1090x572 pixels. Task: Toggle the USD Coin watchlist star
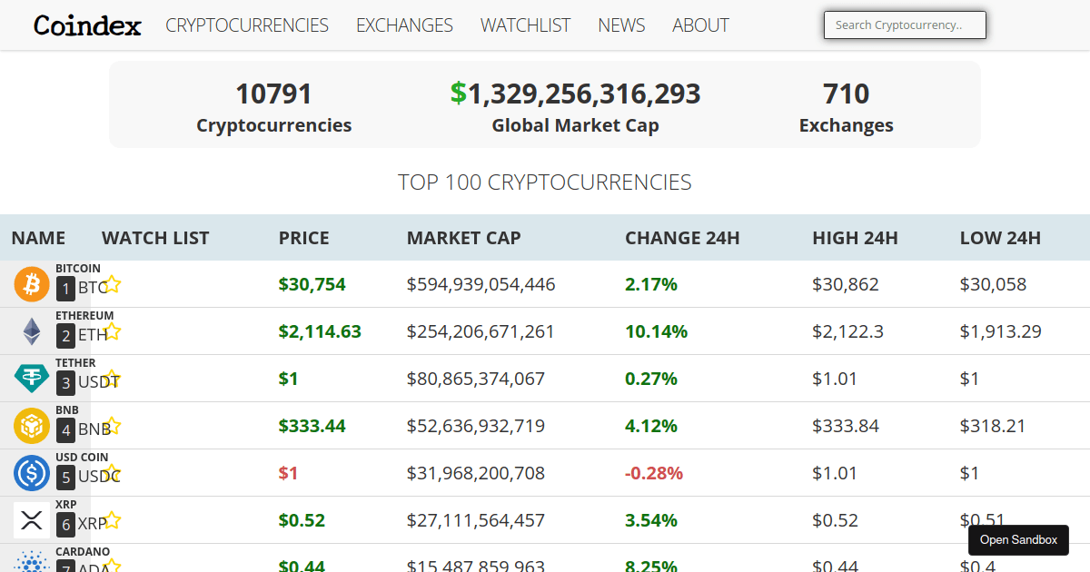pos(113,474)
